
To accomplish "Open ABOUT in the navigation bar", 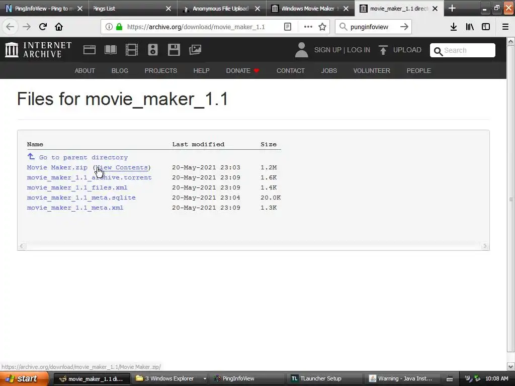I will tap(84, 70).
